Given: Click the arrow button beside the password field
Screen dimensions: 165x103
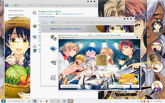Looking at the screenshot, I should 112,72.
